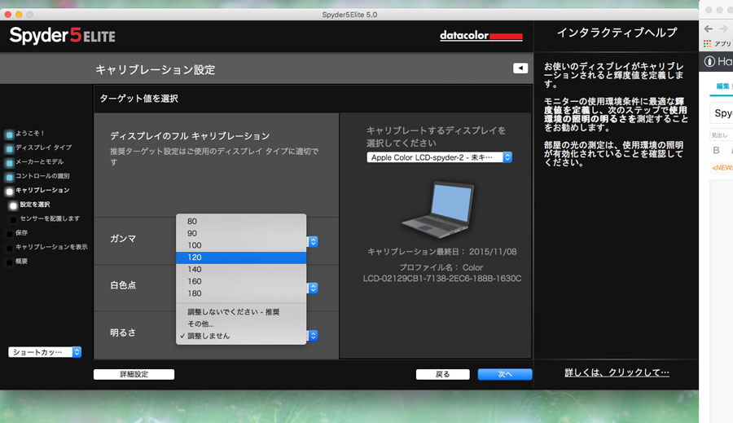Go to the メーカーとモデル step
Screen dimensions: 733x423
tap(39, 162)
